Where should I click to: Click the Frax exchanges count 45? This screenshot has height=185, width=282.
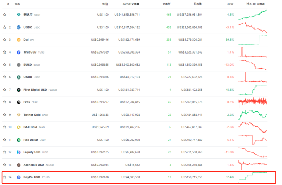(170, 102)
